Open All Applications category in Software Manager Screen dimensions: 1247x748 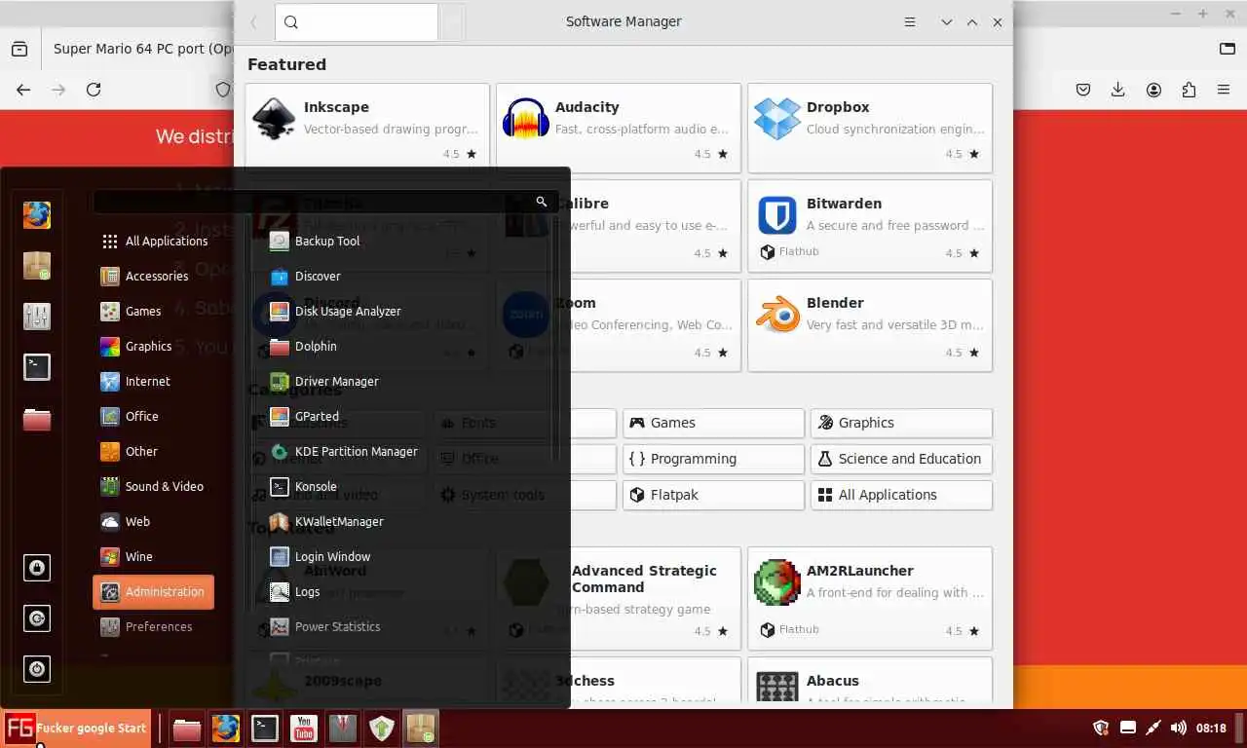tap(901, 495)
